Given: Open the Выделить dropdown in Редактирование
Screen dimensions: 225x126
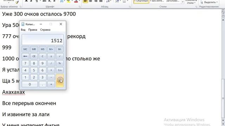Looking at the screenshot, I should [x=209, y=2].
